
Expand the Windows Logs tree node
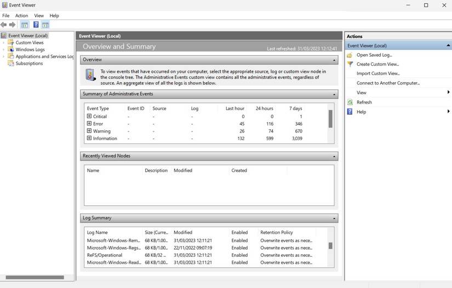click(x=3, y=49)
